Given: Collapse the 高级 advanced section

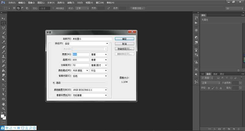Looking at the screenshot, I should click(54, 83).
